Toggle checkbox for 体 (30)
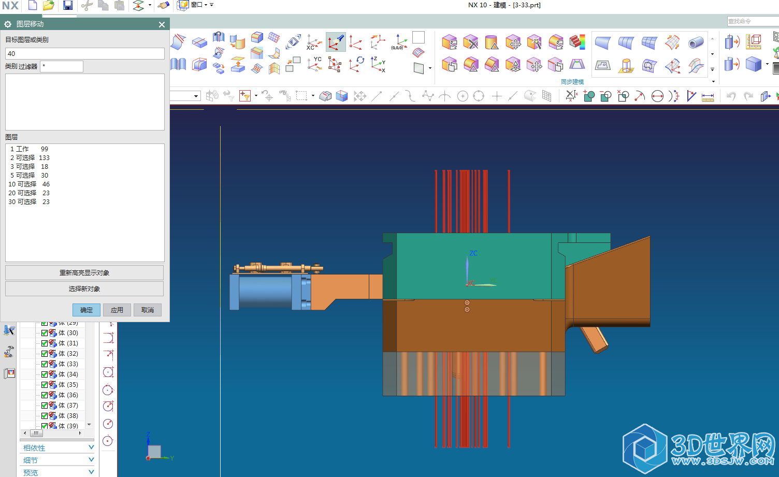This screenshot has height=477, width=779. (45, 333)
